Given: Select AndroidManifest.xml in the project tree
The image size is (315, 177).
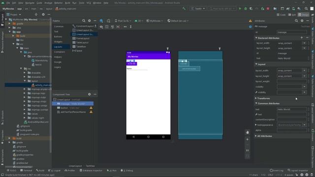Looking at the screenshot, I should tap(38, 122).
